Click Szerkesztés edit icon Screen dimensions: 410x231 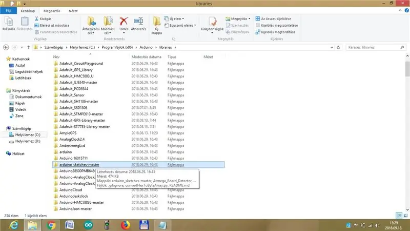tap(237, 25)
